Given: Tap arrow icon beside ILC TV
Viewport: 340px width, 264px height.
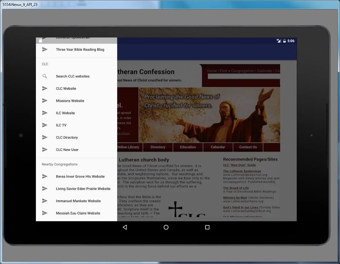Looking at the screenshot, I should (x=45, y=125).
